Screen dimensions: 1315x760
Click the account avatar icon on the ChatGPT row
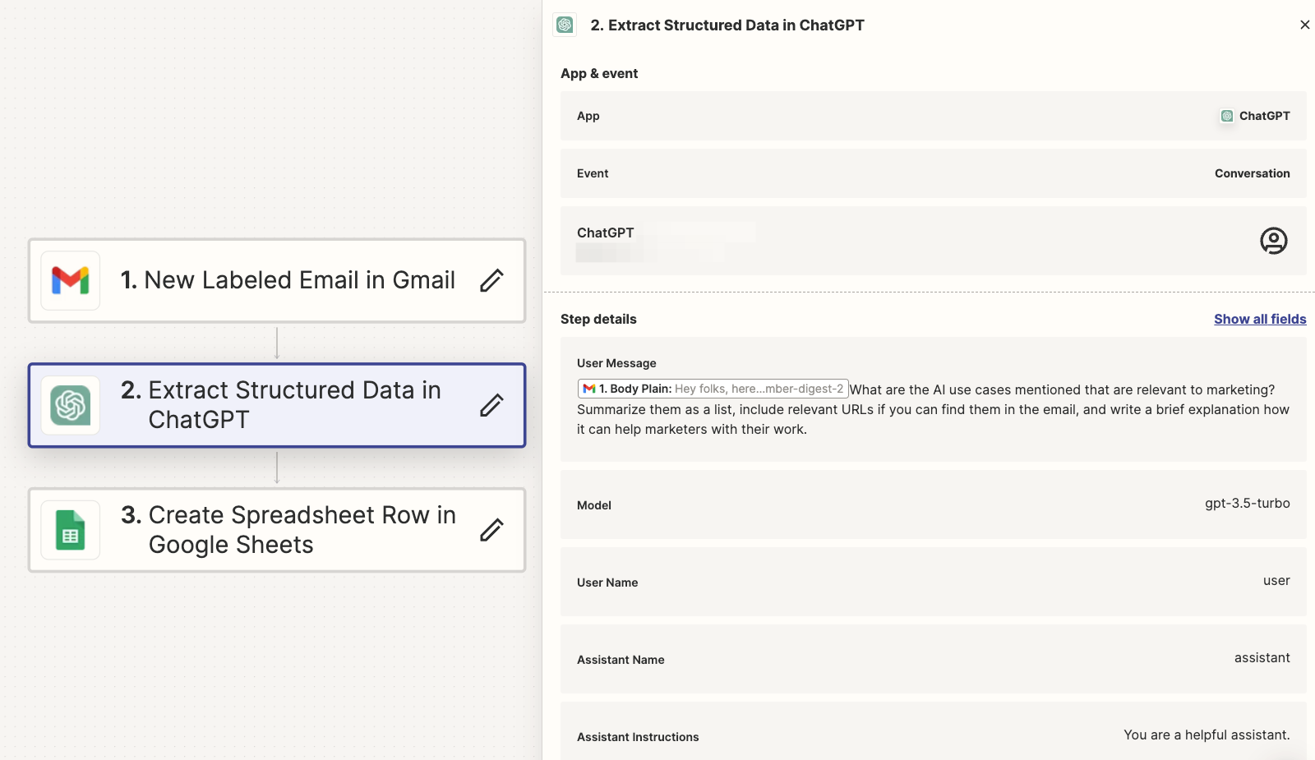tap(1273, 241)
